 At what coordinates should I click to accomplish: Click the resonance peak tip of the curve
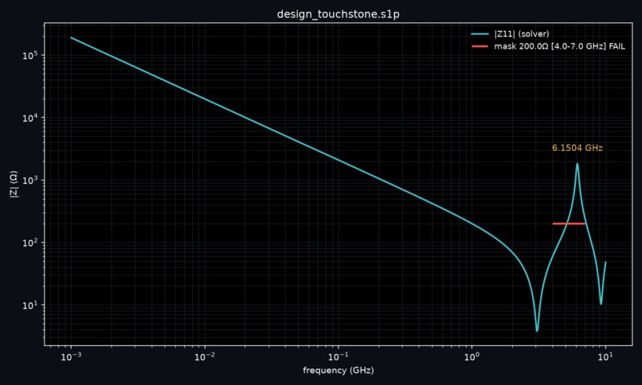coord(577,164)
